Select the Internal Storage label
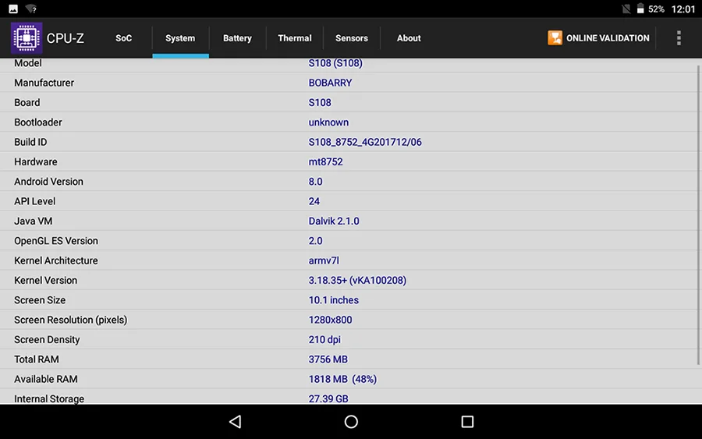The width and height of the screenshot is (702, 439). pos(49,398)
